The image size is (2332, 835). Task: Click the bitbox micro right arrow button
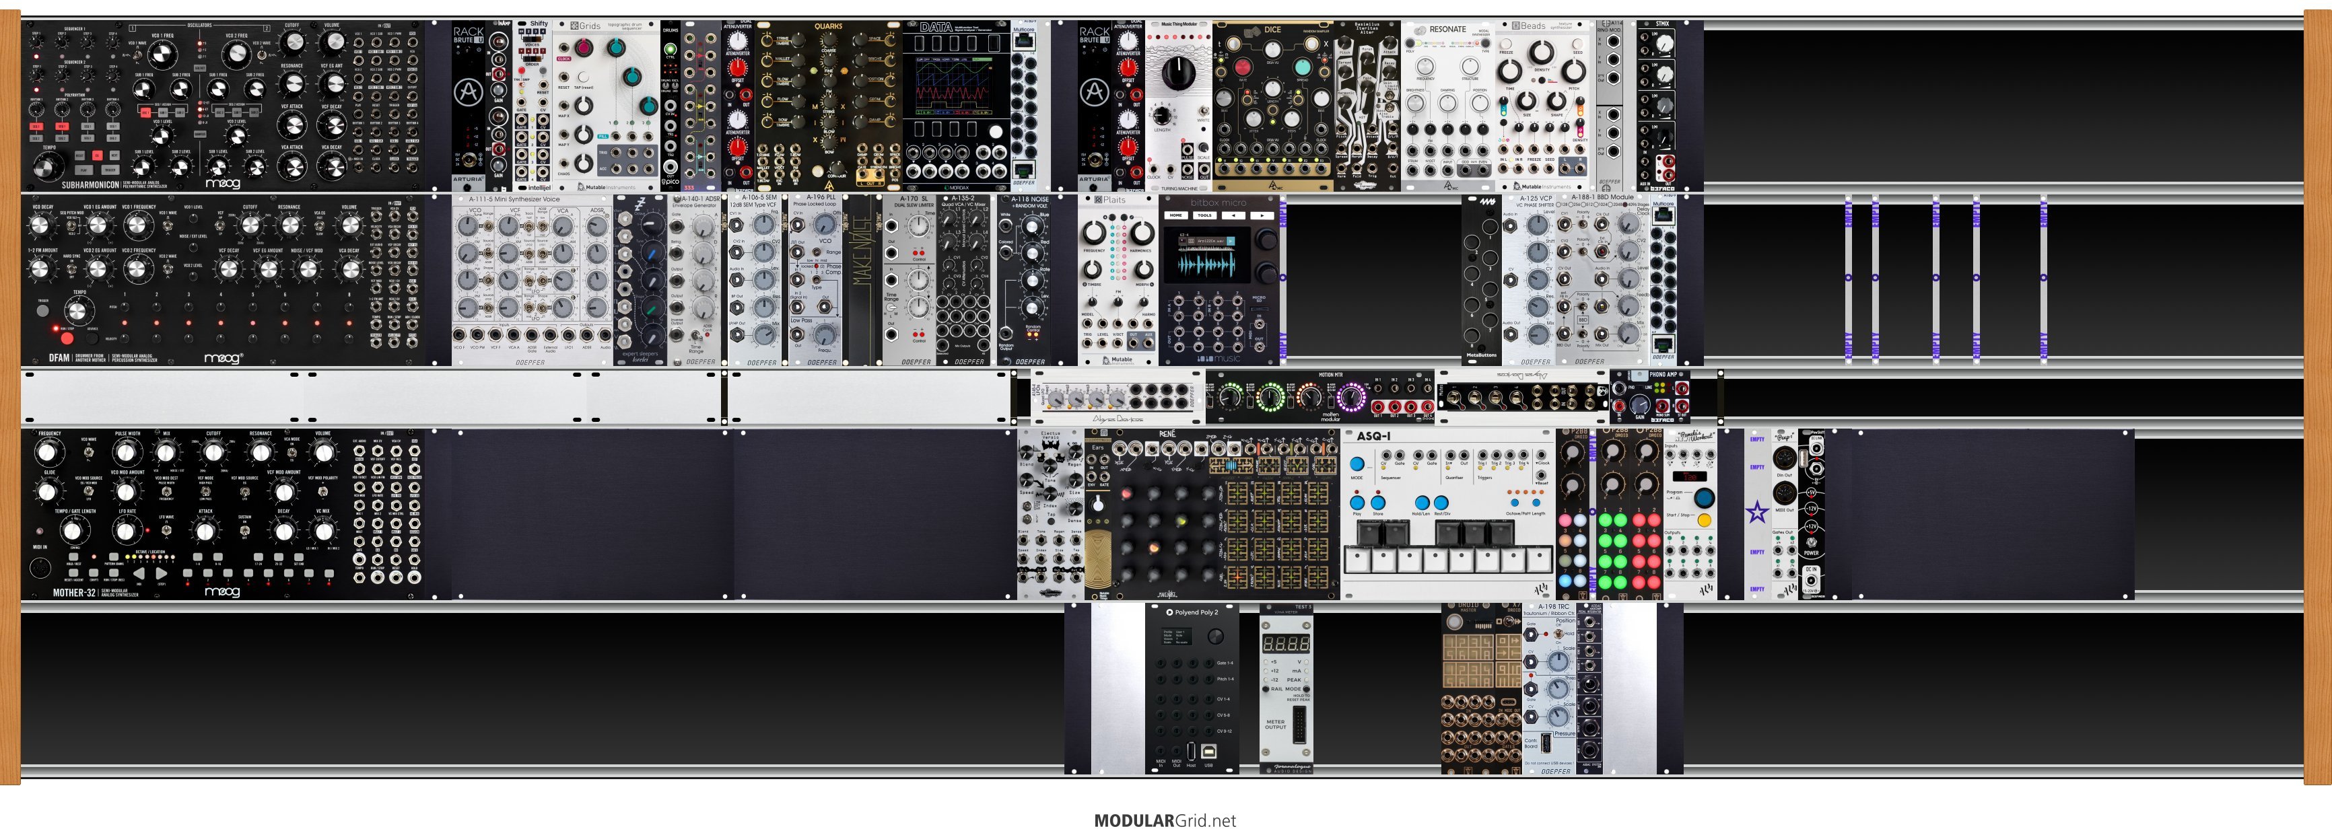[x=1262, y=215]
